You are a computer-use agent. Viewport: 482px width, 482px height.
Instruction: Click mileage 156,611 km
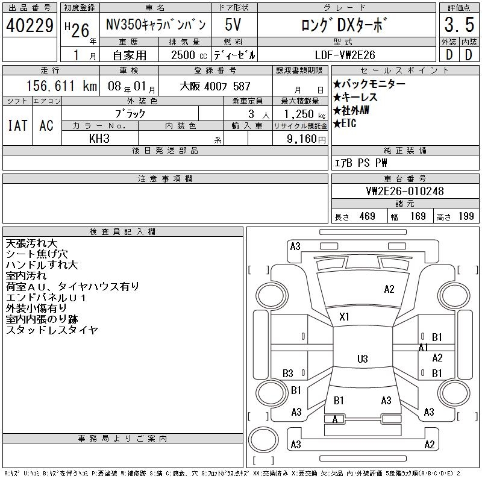pos(61,86)
